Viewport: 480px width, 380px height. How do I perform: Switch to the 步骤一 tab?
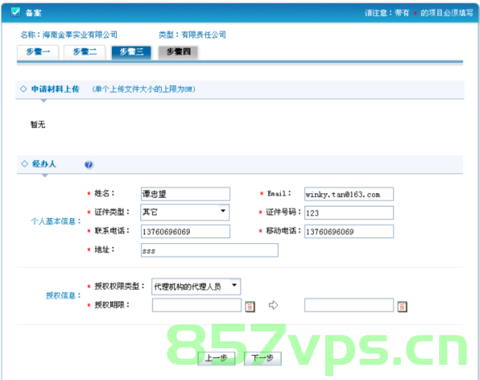point(38,52)
